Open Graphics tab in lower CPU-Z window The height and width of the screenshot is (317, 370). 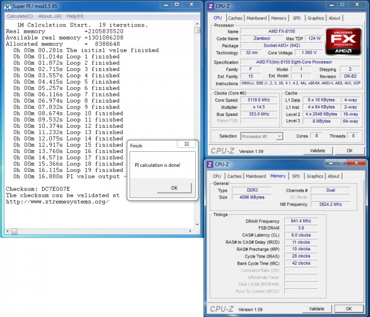click(x=314, y=176)
